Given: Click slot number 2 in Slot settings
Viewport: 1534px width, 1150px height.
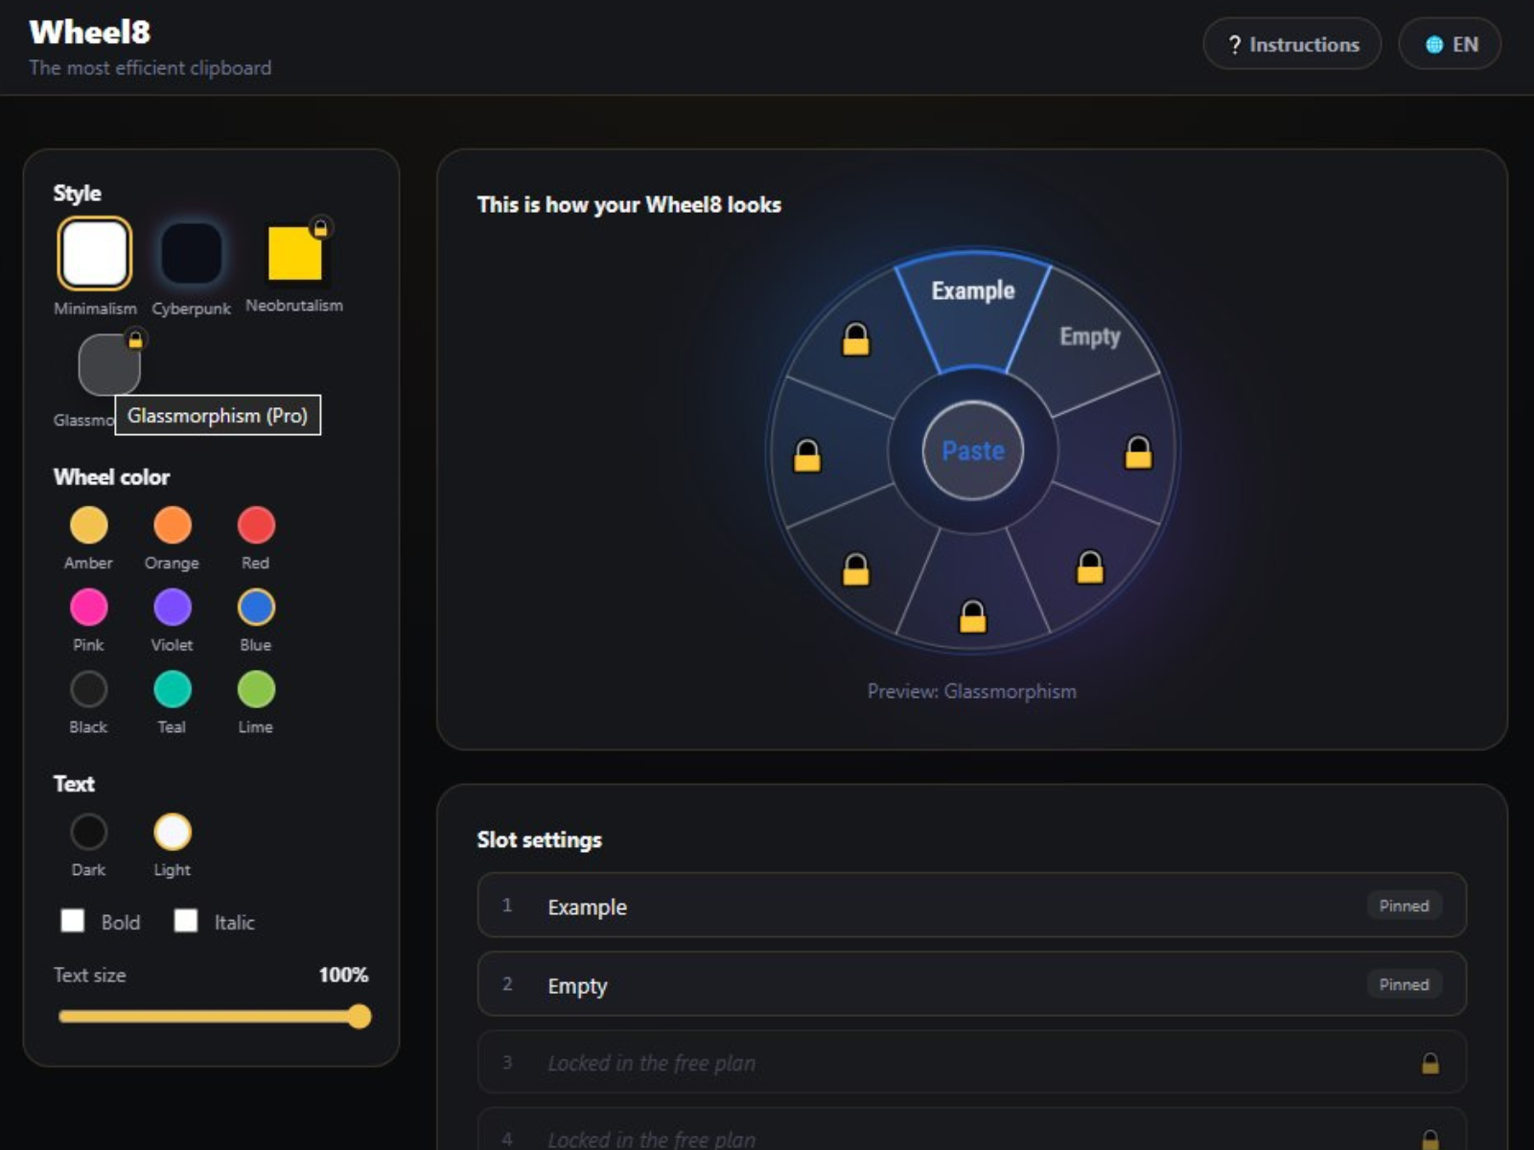Looking at the screenshot, I should tap(507, 983).
